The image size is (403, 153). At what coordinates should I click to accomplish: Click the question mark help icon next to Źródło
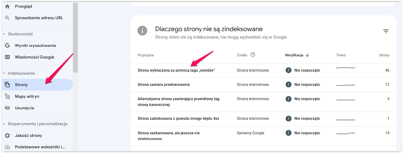pos(253,55)
